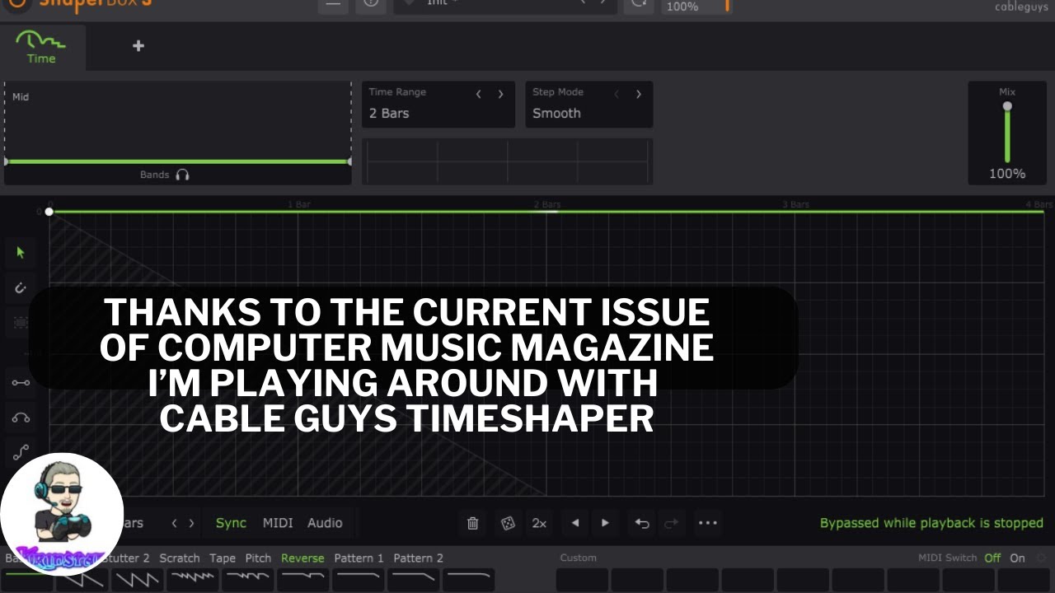Open the Time Range 2 Bars value
The image size is (1055, 593).
point(389,114)
